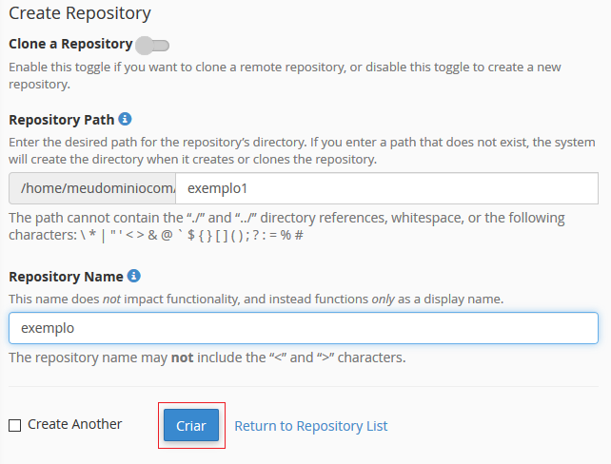Click the 'does not impact functionality' description
This screenshot has width=611, height=464.
point(256,299)
